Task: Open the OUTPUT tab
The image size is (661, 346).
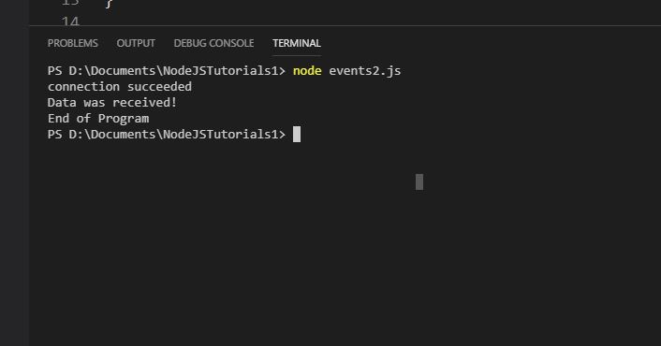Action: (x=136, y=43)
